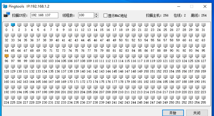Click host icon numbered 159
The image size is (214, 116).
(x=203, y=66)
